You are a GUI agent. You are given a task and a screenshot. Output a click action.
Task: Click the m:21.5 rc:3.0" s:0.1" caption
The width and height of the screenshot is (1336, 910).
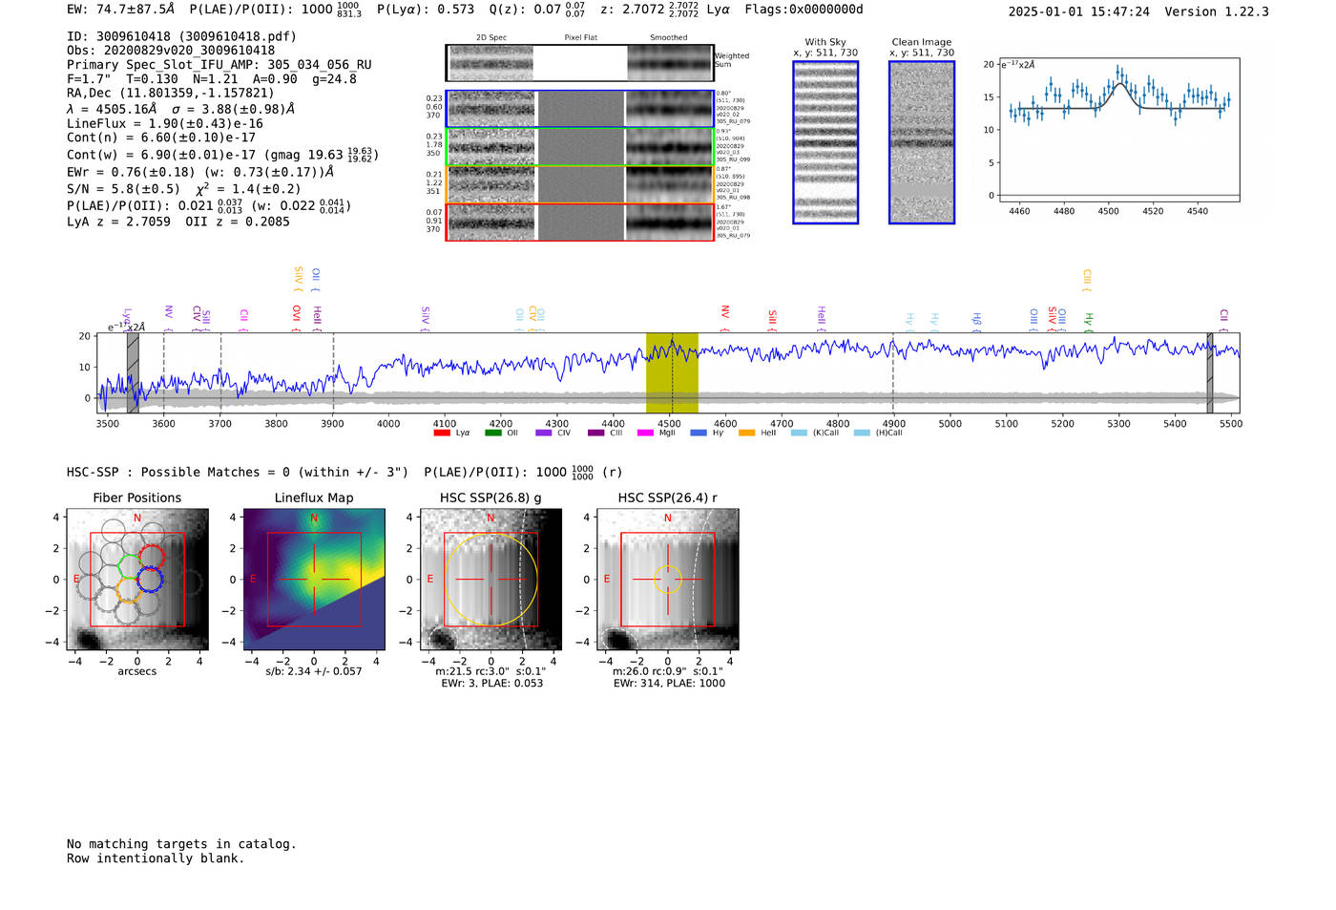[491, 671]
